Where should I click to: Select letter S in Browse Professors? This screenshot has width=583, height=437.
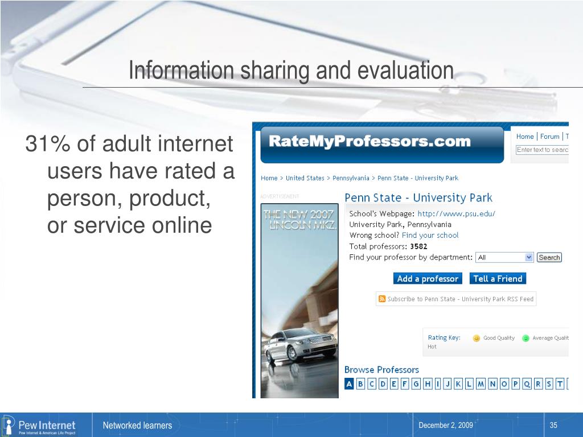pos(549,384)
